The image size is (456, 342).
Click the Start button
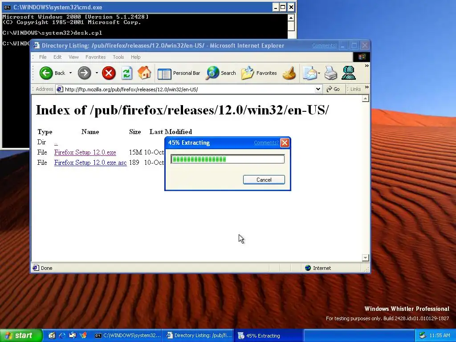coord(21,335)
